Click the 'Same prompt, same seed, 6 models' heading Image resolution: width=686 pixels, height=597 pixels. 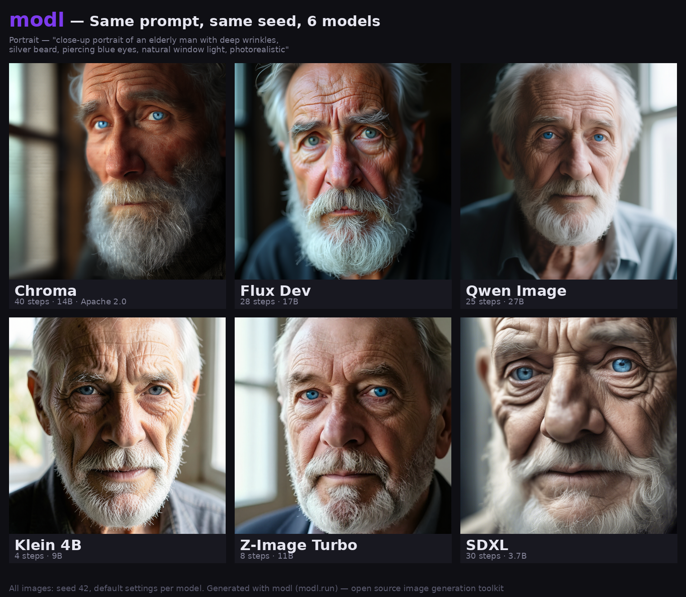(235, 21)
